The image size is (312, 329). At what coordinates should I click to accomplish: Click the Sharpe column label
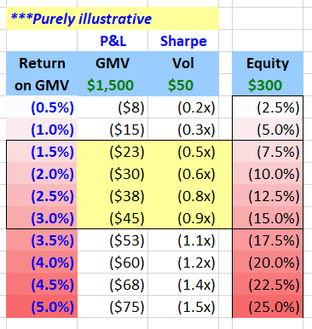pyautogui.click(x=183, y=41)
